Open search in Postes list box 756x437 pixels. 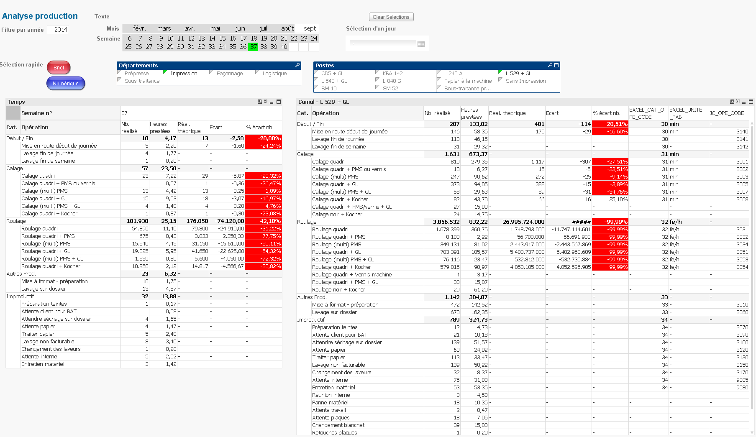pyautogui.click(x=550, y=65)
